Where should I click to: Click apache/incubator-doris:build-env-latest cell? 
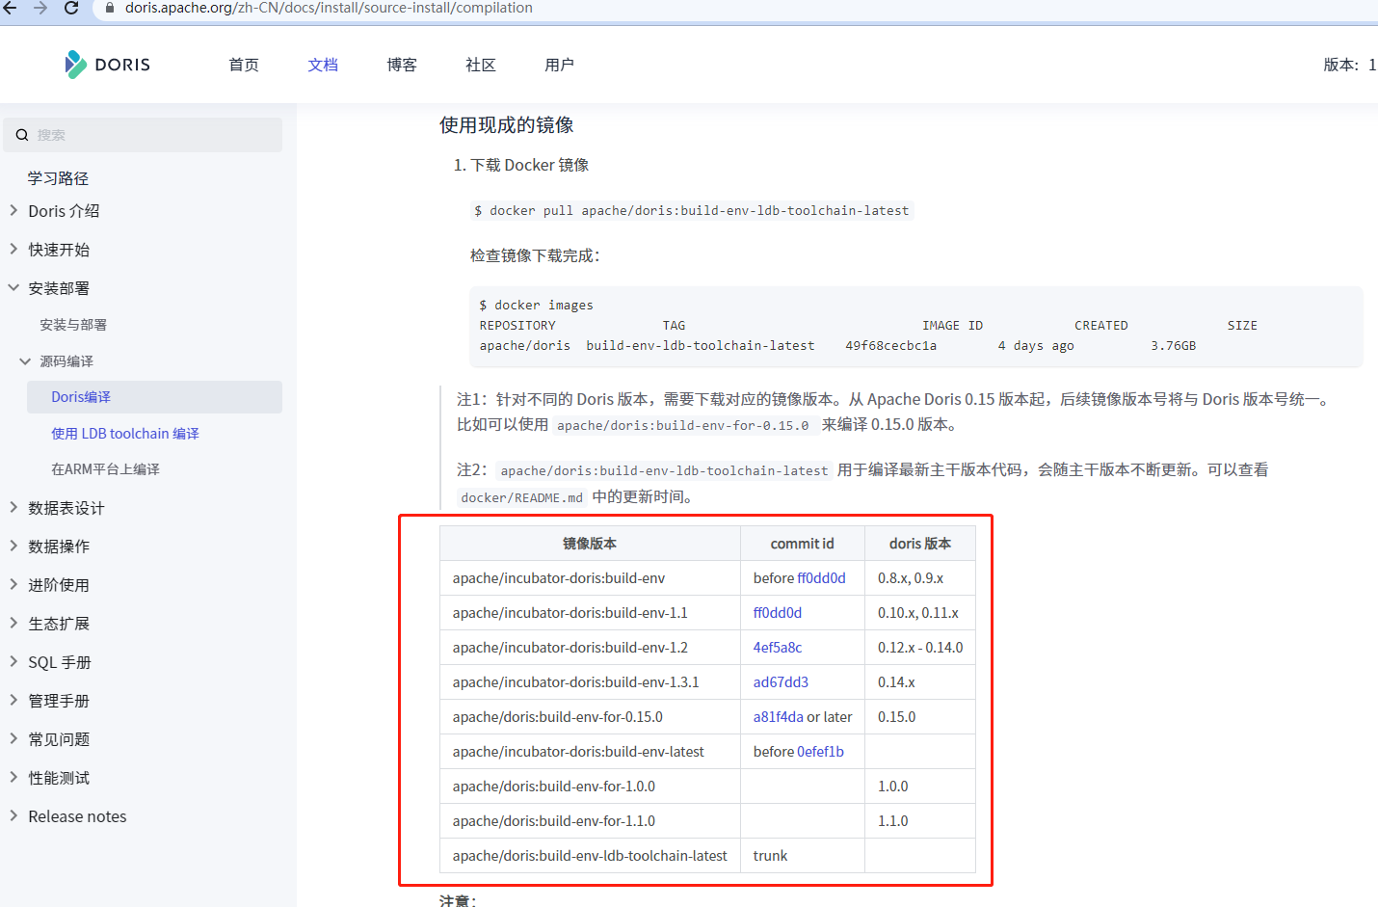(590, 752)
